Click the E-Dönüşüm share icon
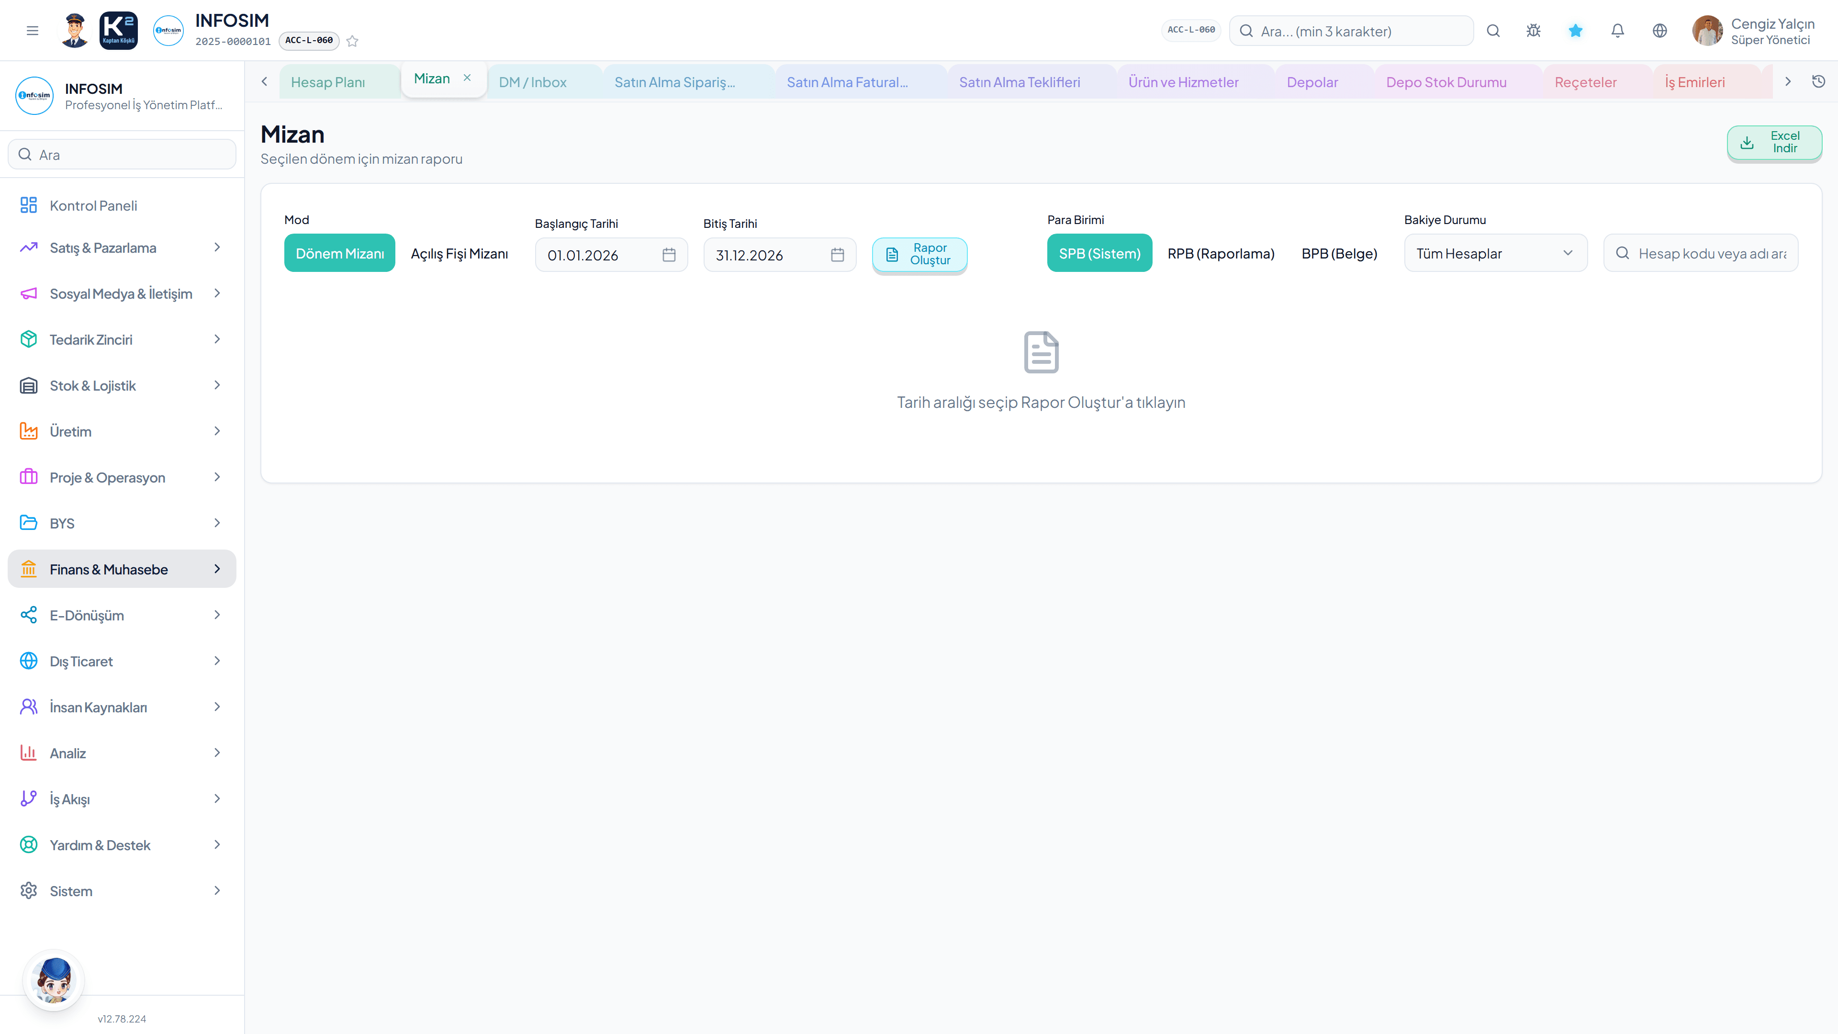1838x1034 pixels. tap(29, 615)
